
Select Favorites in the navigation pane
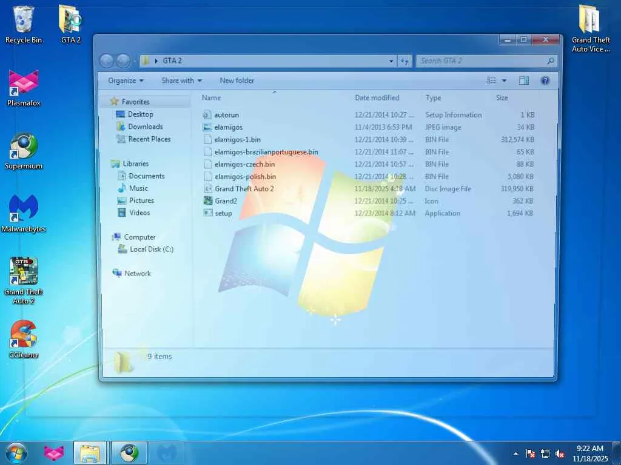tap(135, 102)
